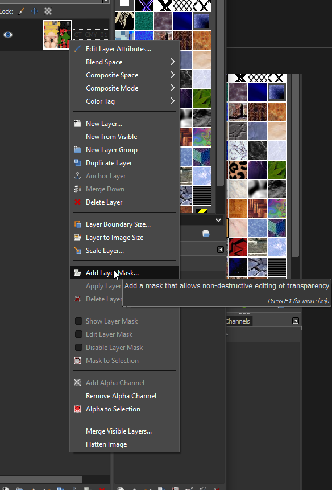Select the pink marble pattern swatch
Screen dimensions: 332x490
pyautogui.click(x=238, y=228)
